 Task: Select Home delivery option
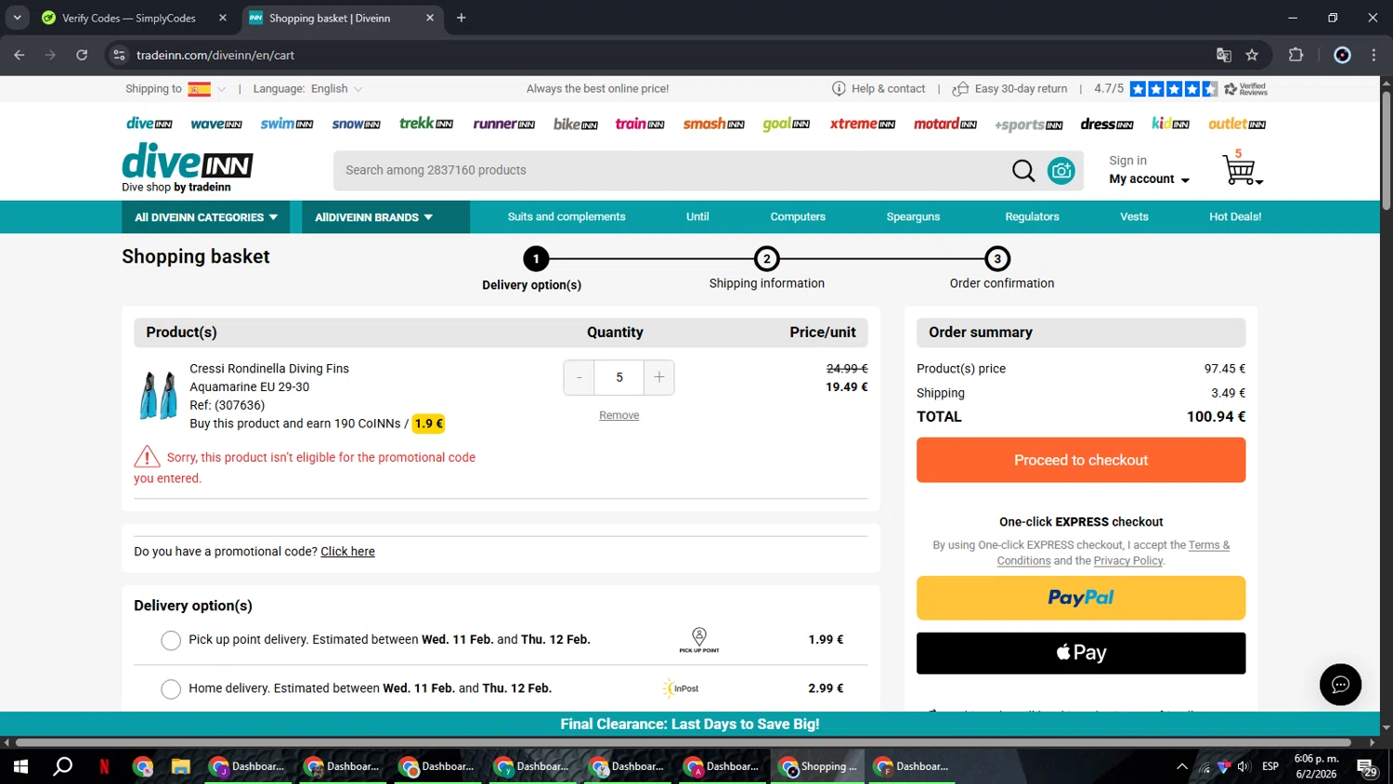pyautogui.click(x=171, y=689)
